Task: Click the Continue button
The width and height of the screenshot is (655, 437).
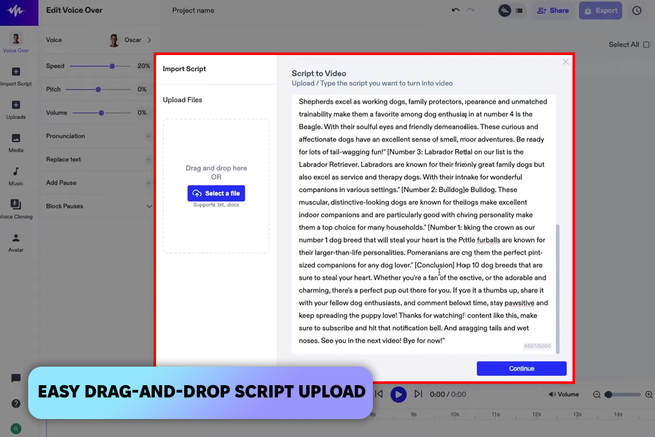Action: pos(521,369)
